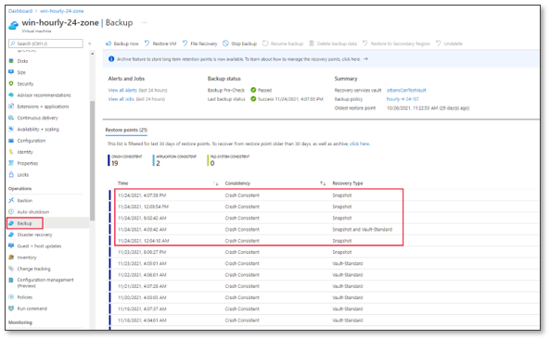The height and width of the screenshot is (339, 550).
Task: Collapse the sidebar with the chevron button
Action: pyautogui.click(x=90, y=44)
